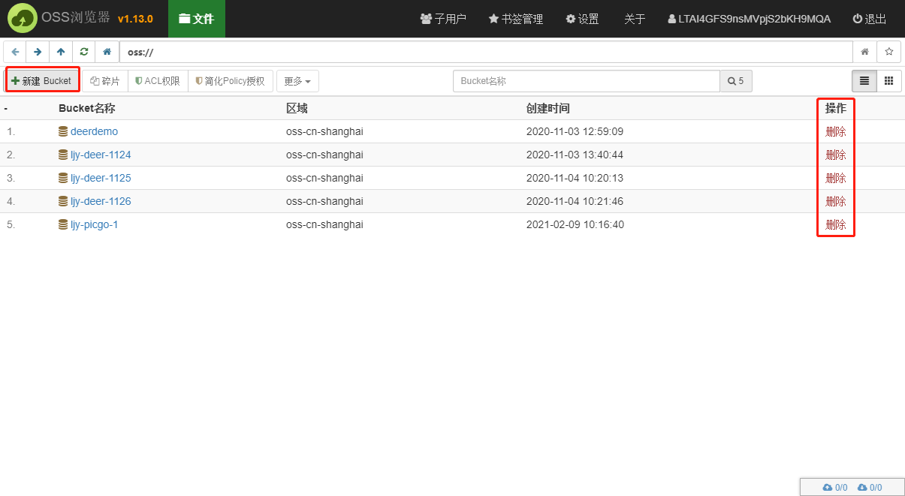Click the OSS browser cloud logo
This screenshot has width=905, height=496.
(23, 19)
